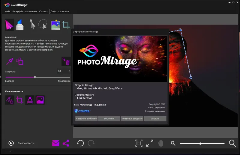
Task: Toggle mask visibility layer
Action: pos(30,100)
